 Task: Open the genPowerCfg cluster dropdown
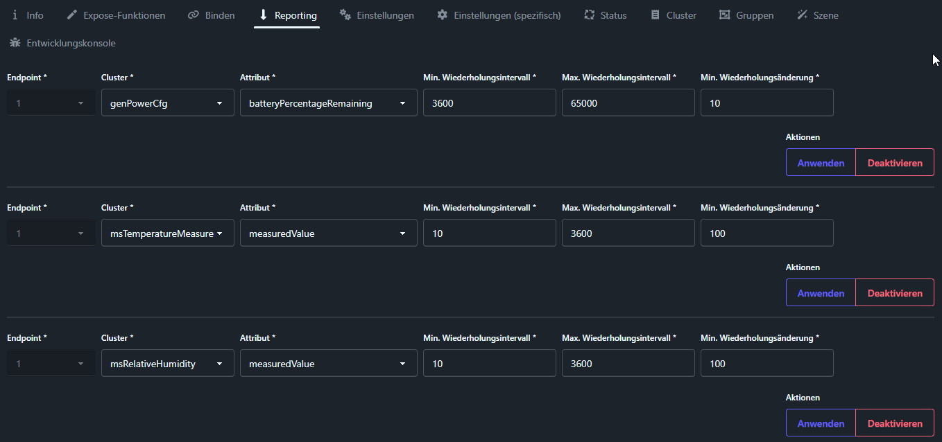(167, 103)
